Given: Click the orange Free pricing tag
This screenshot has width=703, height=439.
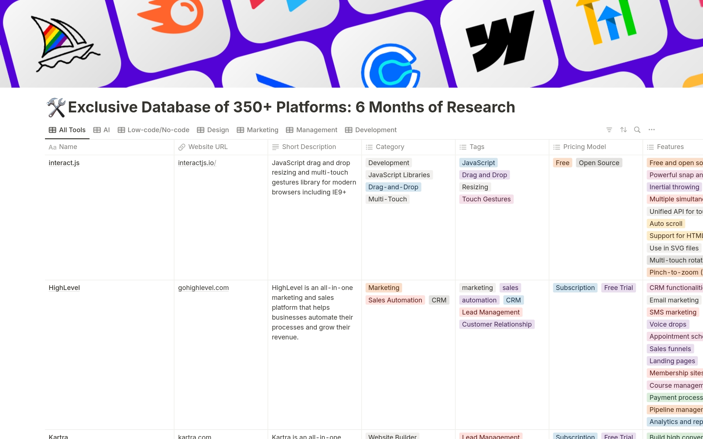Looking at the screenshot, I should pyautogui.click(x=562, y=163).
